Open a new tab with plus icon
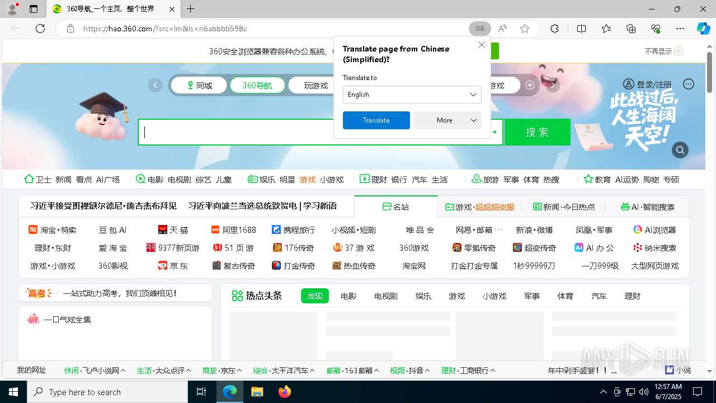This screenshot has height=403, width=716. coord(191,9)
